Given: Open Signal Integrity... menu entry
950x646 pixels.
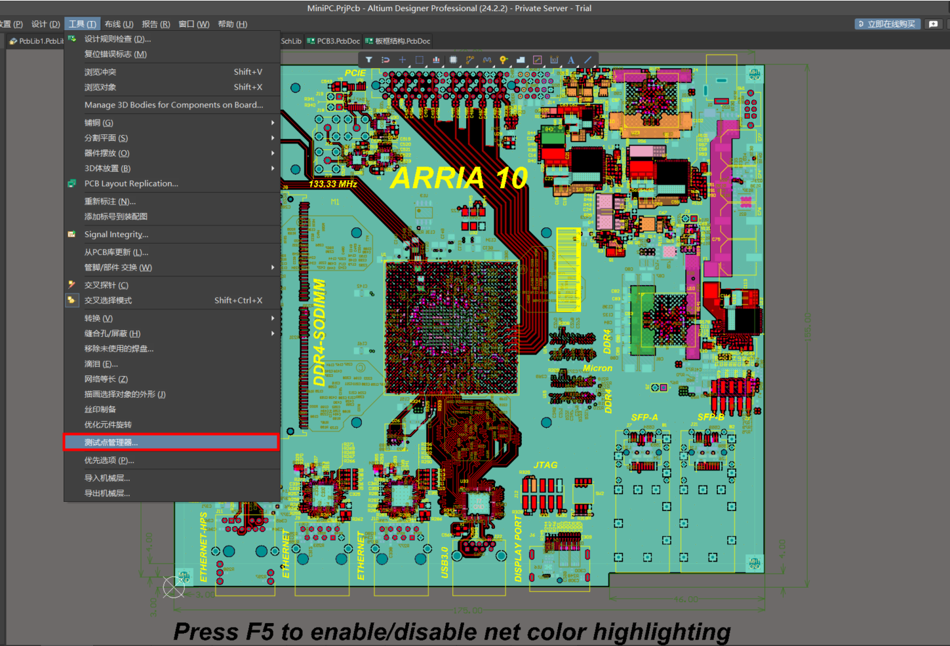Looking at the screenshot, I should [x=116, y=235].
